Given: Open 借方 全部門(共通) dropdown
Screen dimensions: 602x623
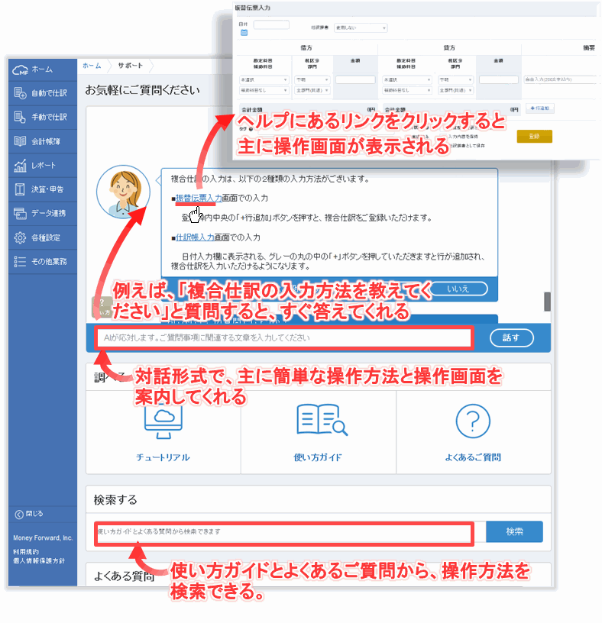Looking at the screenshot, I should (x=312, y=91).
